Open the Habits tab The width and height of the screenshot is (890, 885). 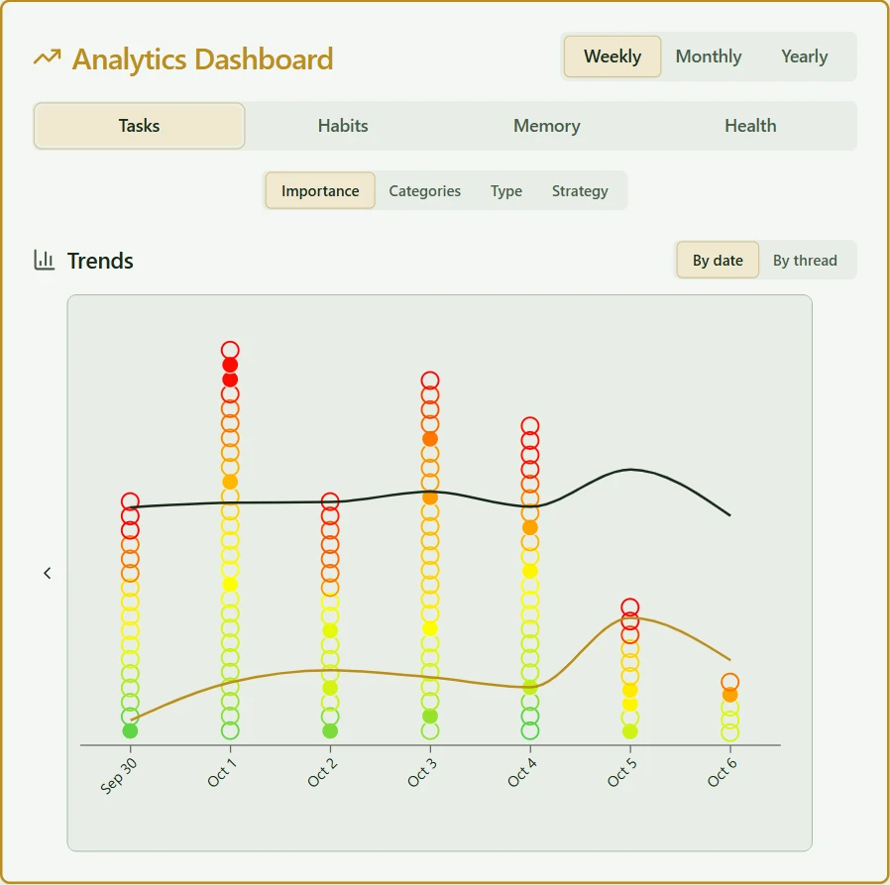(343, 126)
